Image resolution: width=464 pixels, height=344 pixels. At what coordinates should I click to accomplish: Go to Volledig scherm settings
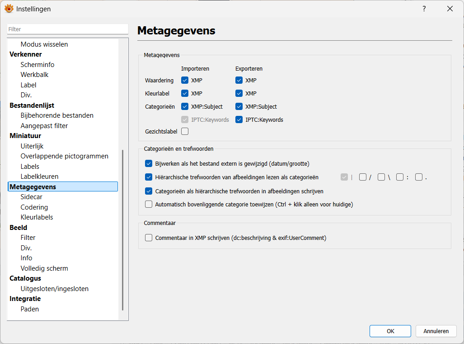point(44,268)
